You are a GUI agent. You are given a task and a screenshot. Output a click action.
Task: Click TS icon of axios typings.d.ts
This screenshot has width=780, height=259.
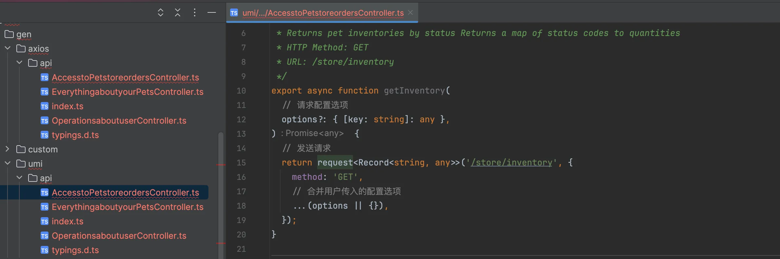[45, 135]
